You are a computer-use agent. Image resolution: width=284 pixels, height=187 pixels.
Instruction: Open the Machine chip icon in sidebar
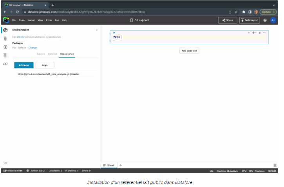point(5,47)
